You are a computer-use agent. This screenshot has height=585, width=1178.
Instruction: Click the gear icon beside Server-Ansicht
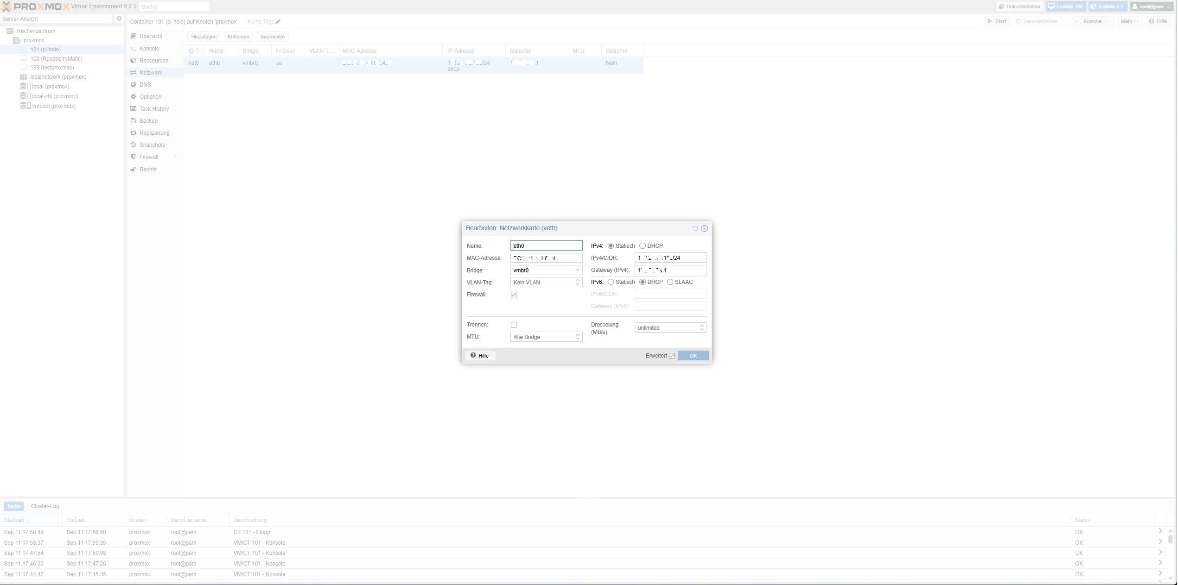(x=119, y=19)
